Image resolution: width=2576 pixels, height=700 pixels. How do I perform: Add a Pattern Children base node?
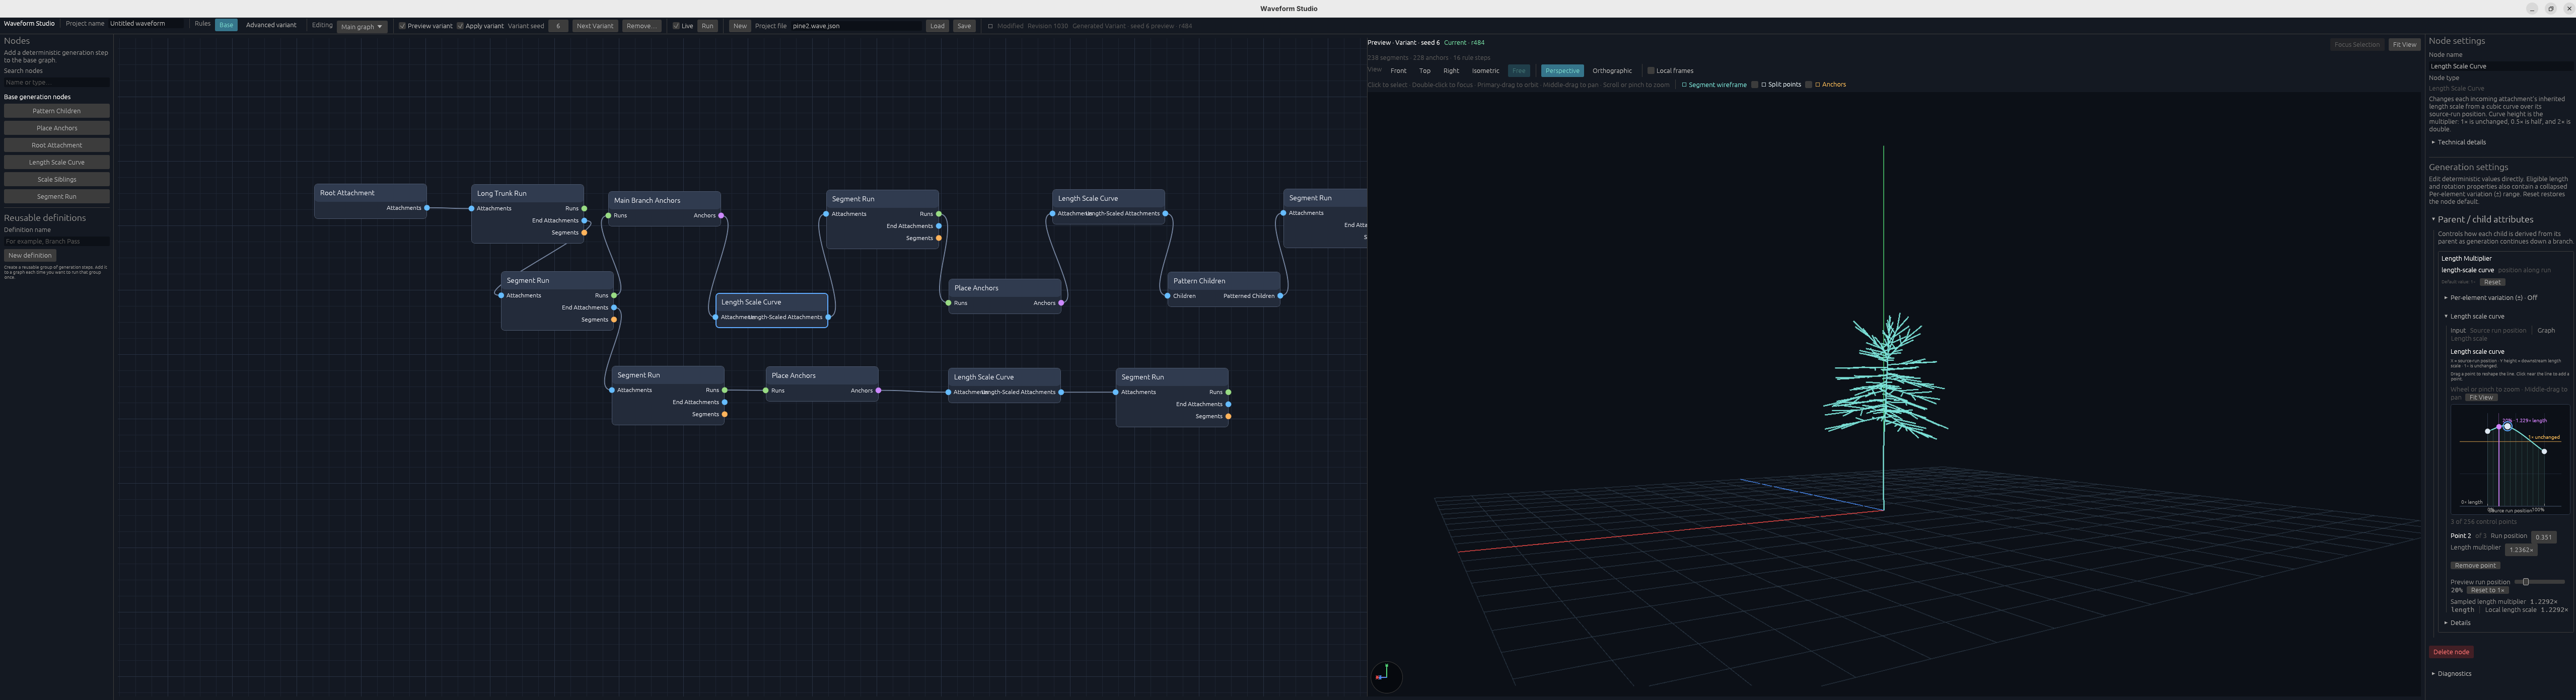[x=57, y=111]
